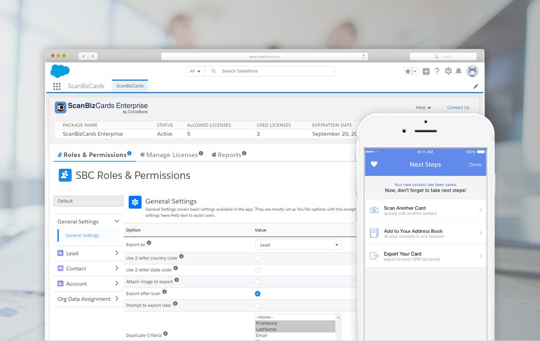540x341 pixels.
Task: Open the Salesforce help question mark
Action: pos(436,71)
